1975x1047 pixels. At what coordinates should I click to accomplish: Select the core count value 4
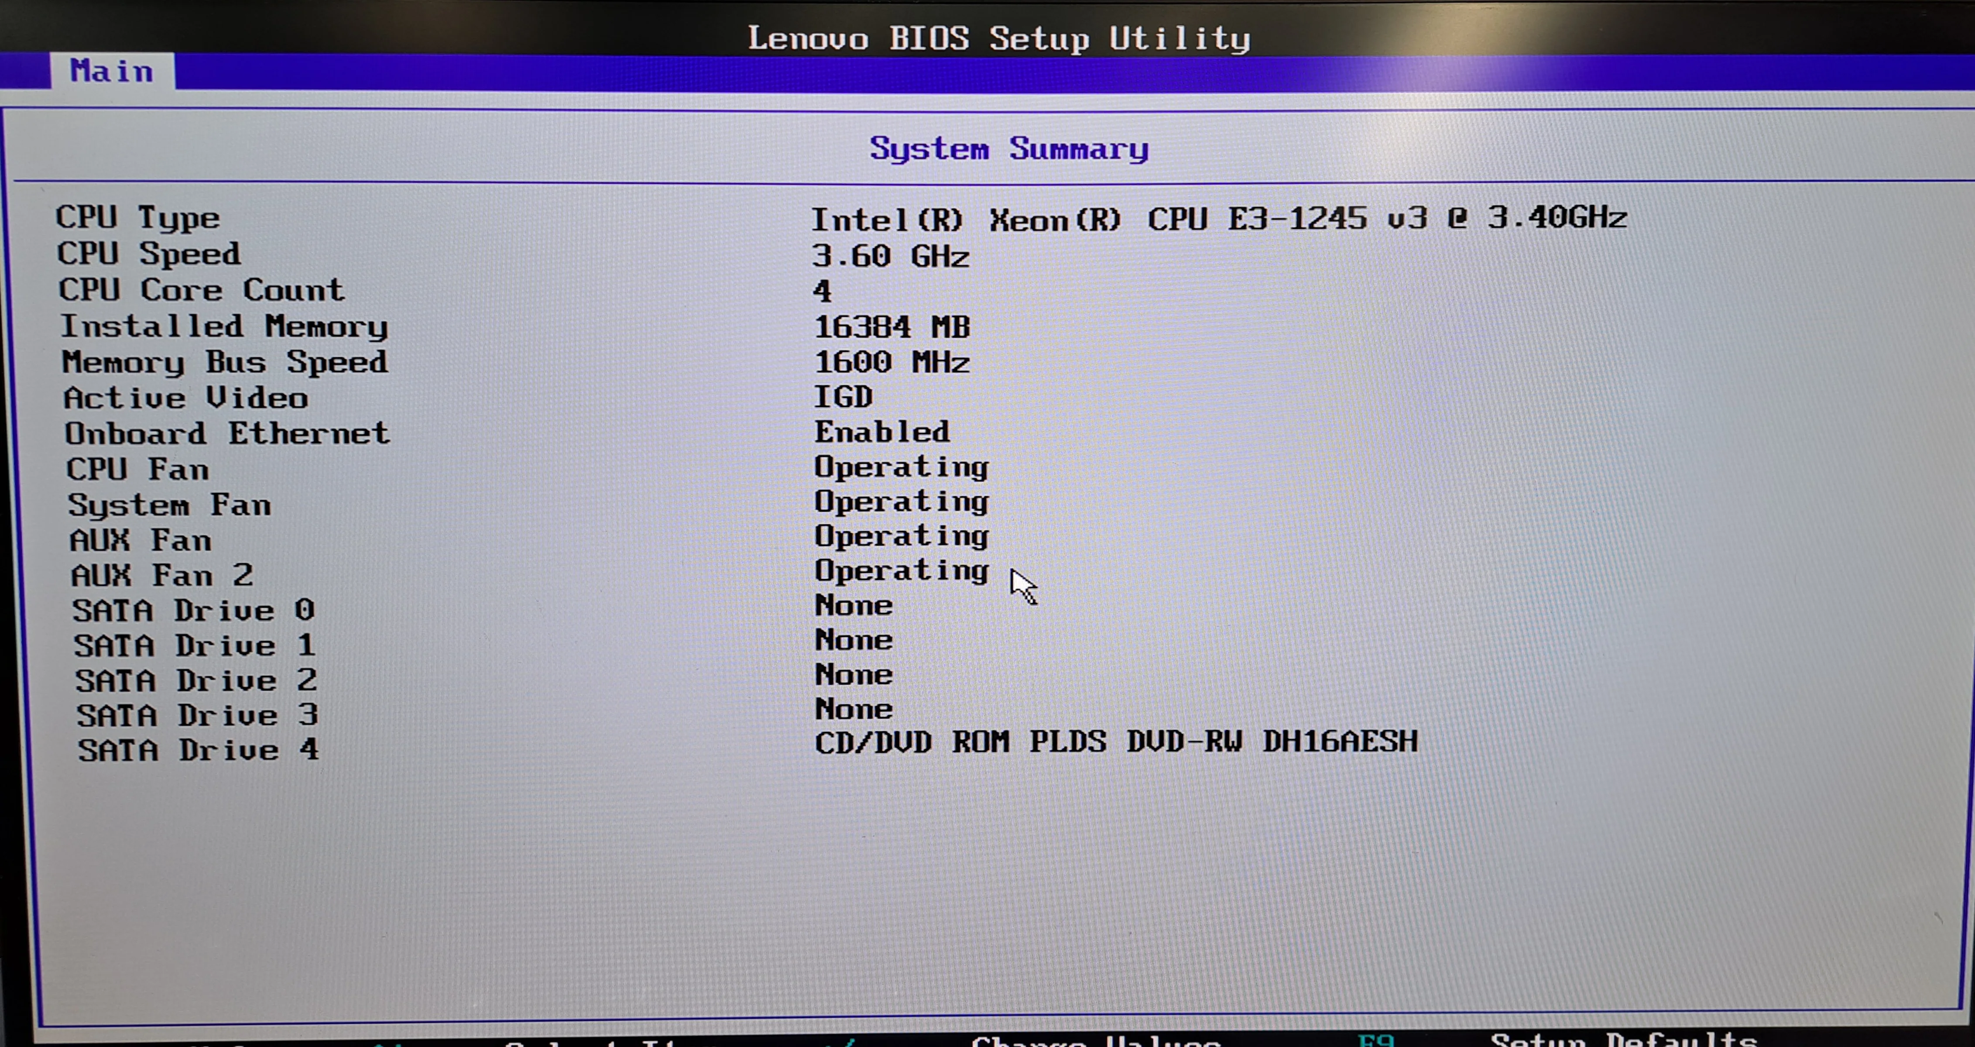[x=822, y=292]
